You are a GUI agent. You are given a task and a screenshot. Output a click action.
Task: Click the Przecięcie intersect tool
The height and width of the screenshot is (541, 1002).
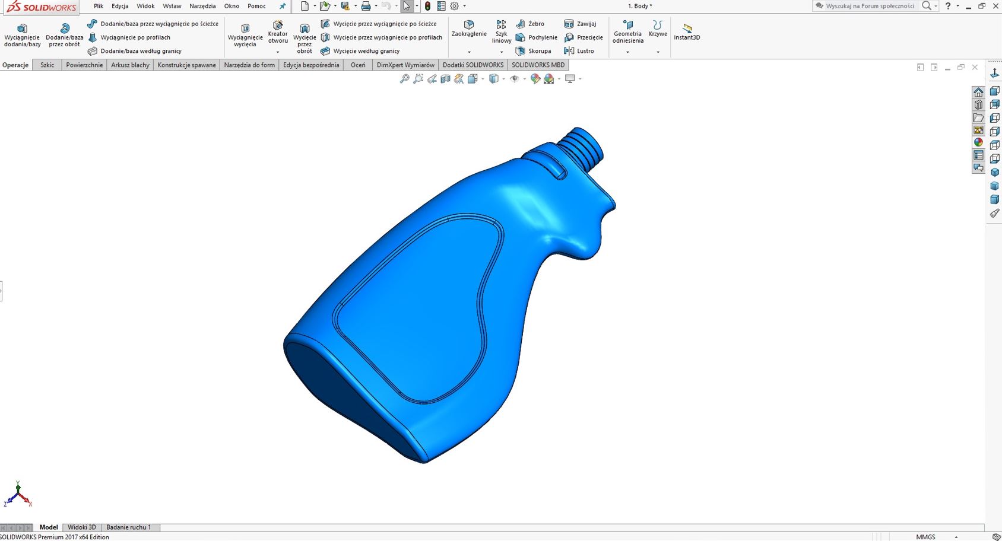[x=584, y=37]
